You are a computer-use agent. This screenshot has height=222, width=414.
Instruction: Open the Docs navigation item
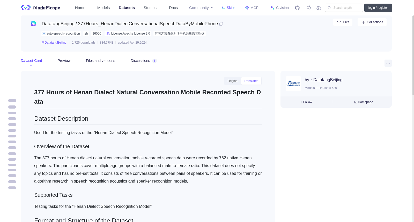173,8
